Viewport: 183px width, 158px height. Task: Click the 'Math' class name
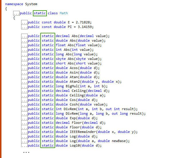pyautogui.click(x=63, y=13)
